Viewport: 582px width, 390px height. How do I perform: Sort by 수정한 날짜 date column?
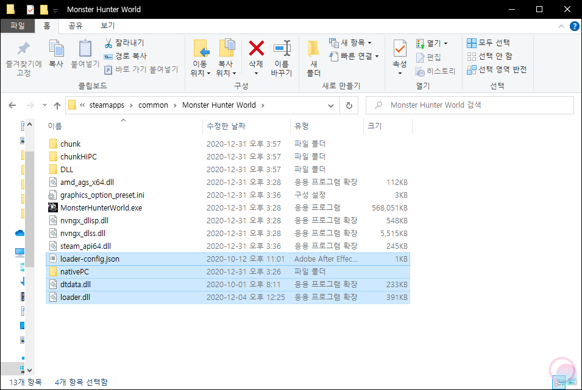click(246, 126)
